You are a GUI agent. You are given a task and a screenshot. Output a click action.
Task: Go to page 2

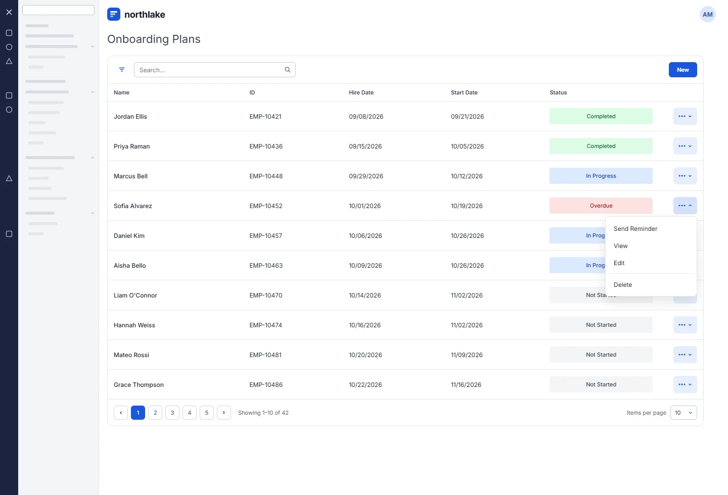[x=155, y=413]
